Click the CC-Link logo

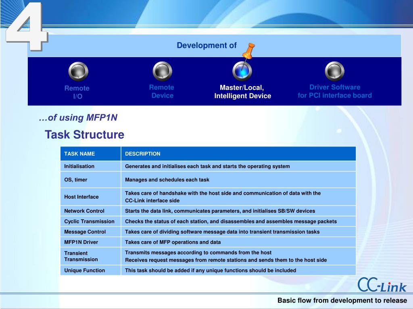coord(382,285)
